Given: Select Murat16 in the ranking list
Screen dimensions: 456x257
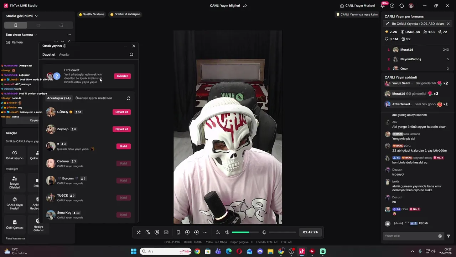Looking at the screenshot, I should click(x=418, y=50).
